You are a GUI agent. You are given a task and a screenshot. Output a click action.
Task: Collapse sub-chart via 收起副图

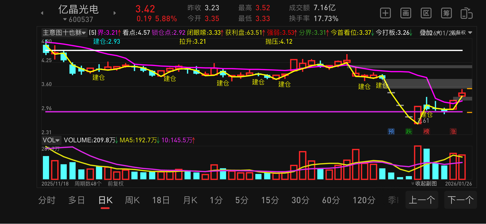tap(424, 184)
